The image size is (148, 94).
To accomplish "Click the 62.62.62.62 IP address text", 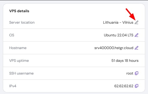I will pyautogui.click(x=124, y=86).
